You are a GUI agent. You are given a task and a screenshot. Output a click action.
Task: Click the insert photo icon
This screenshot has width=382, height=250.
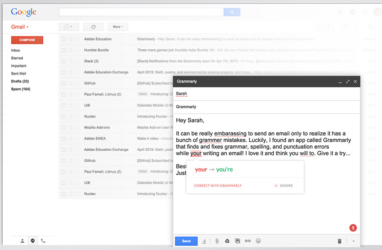click(x=237, y=241)
